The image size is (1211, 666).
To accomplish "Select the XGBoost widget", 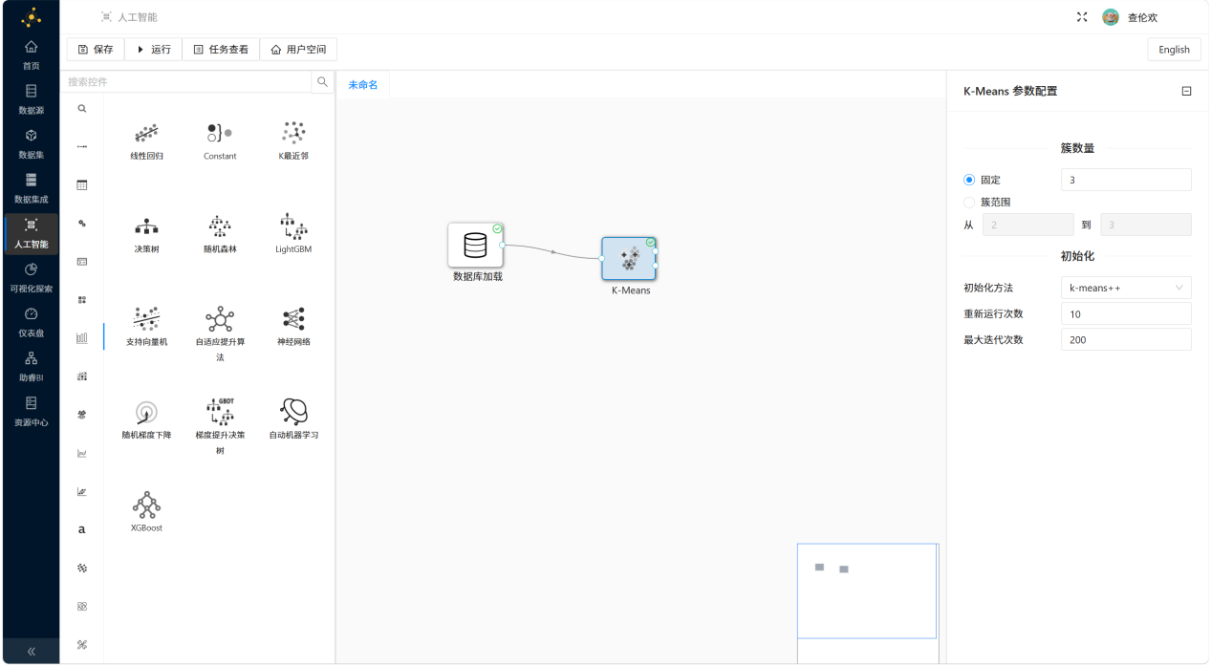I will (146, 513).
